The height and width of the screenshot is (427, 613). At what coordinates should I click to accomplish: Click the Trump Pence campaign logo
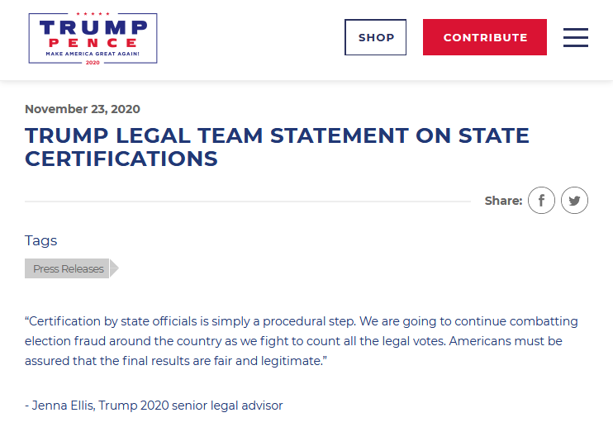[x=93, y=38]
